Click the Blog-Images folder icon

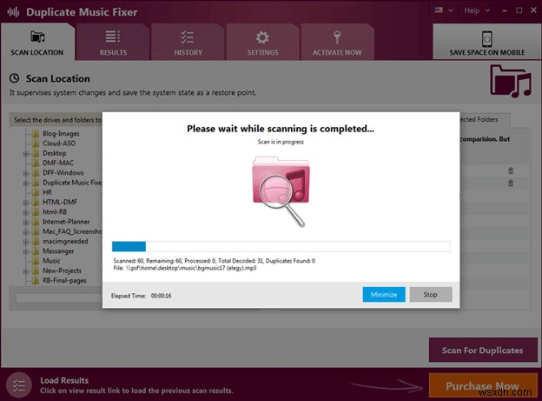tap(36, 133)
